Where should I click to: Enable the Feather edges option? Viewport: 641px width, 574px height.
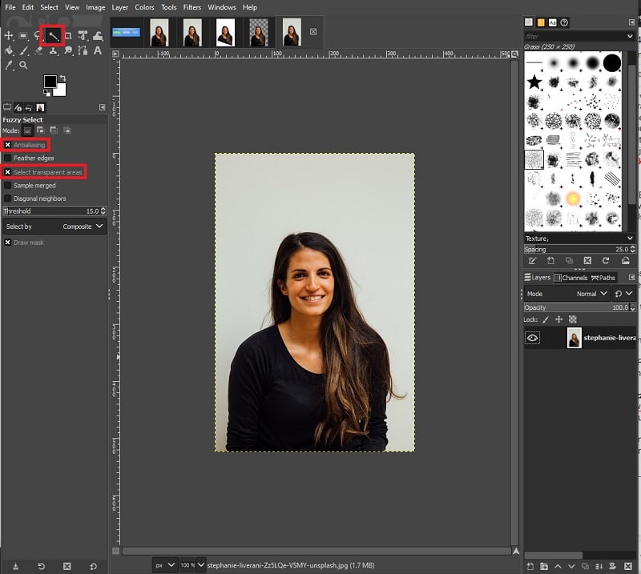8,158
